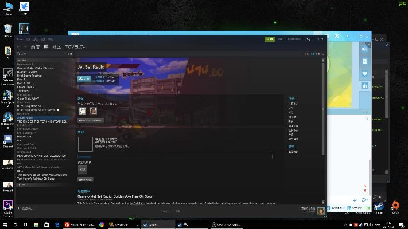This screenshot has height=229, width=408.
Task: Click the view all achievements button
Action: tap(86, 180)
